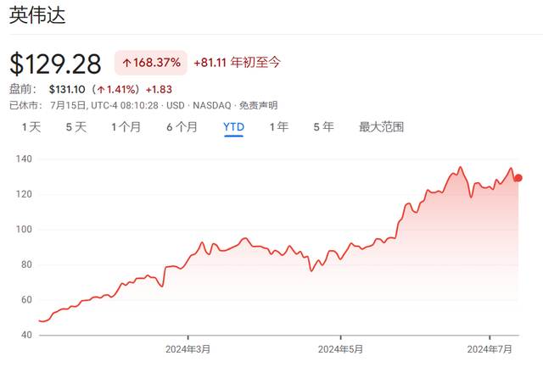This screenshot has height=367, width=543.
Task: Click the active YTD tab
Action: [x=233, y=127]
